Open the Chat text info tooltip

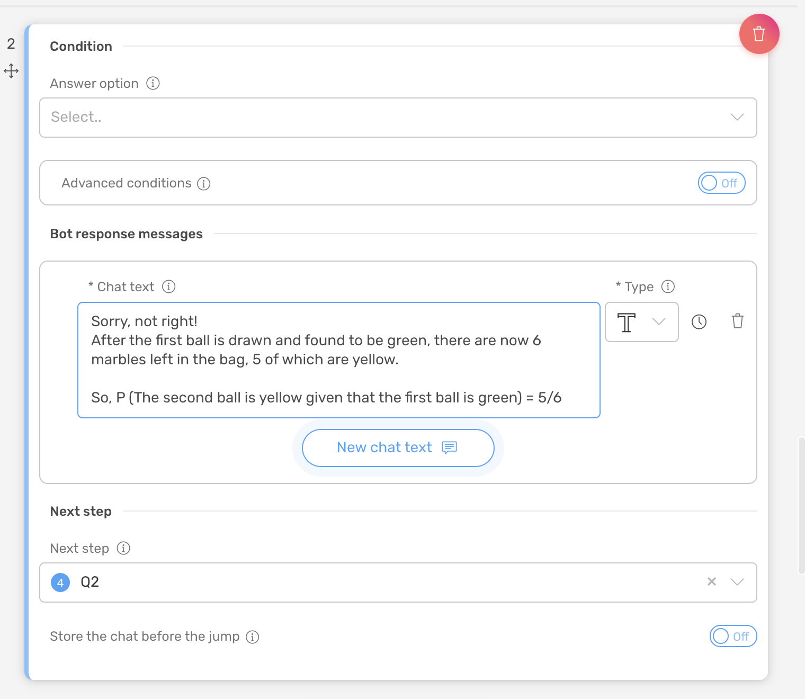168,286
